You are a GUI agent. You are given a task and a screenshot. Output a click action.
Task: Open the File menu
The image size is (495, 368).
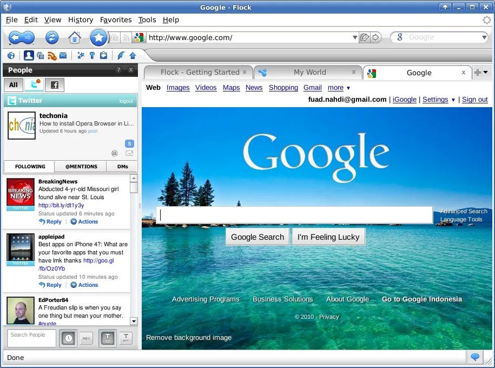pos(12,20)
